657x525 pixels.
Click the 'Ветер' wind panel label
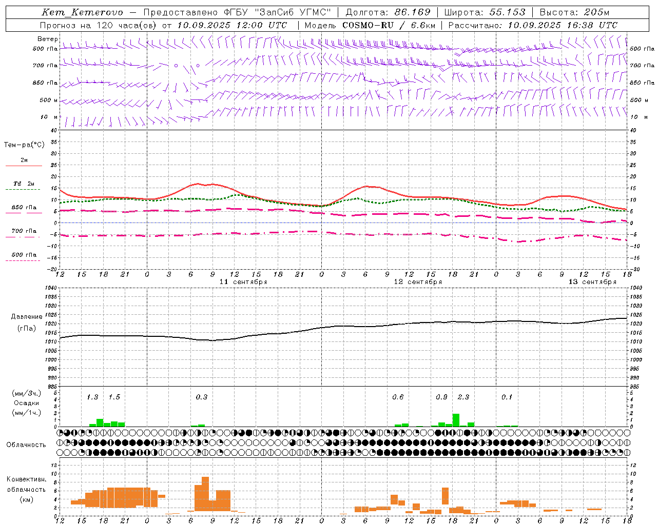point(47,39)
